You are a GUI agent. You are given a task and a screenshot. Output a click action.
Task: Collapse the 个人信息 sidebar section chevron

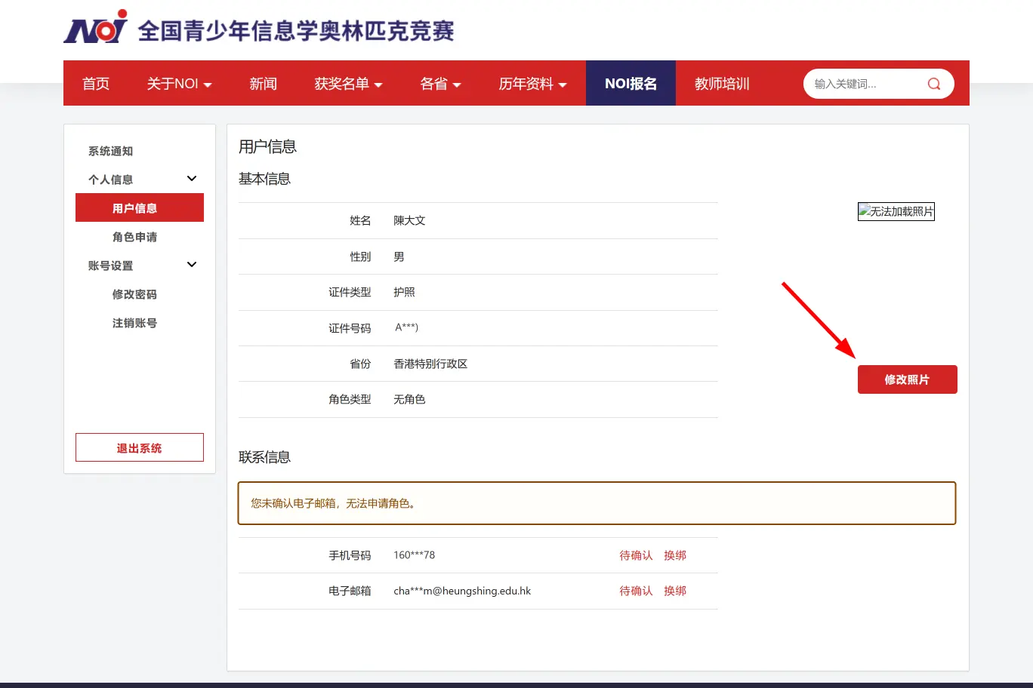click(192, 179)
